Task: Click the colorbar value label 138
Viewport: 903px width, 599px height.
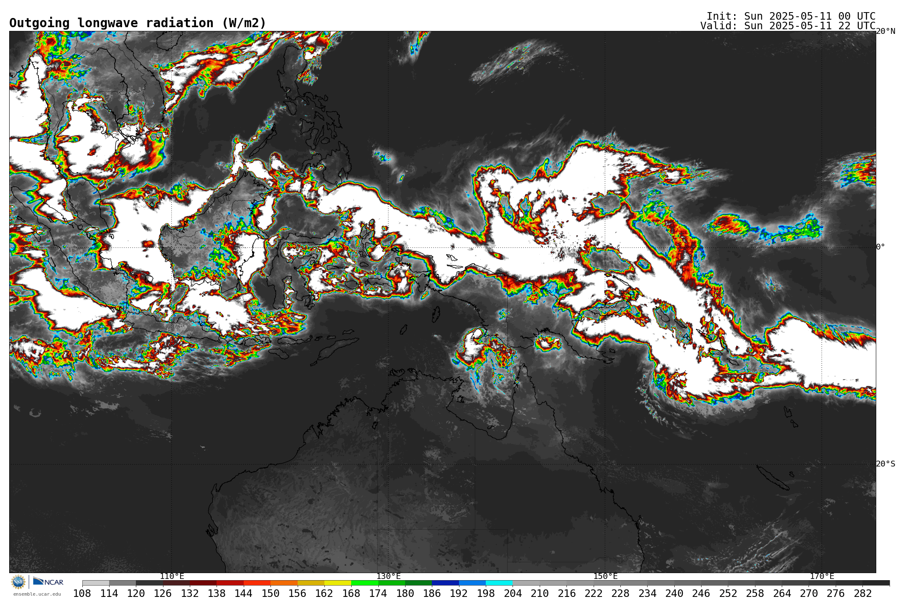Action: 217,594
